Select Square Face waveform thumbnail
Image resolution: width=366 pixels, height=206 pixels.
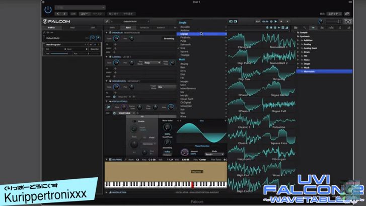click(x=279, y=137)
